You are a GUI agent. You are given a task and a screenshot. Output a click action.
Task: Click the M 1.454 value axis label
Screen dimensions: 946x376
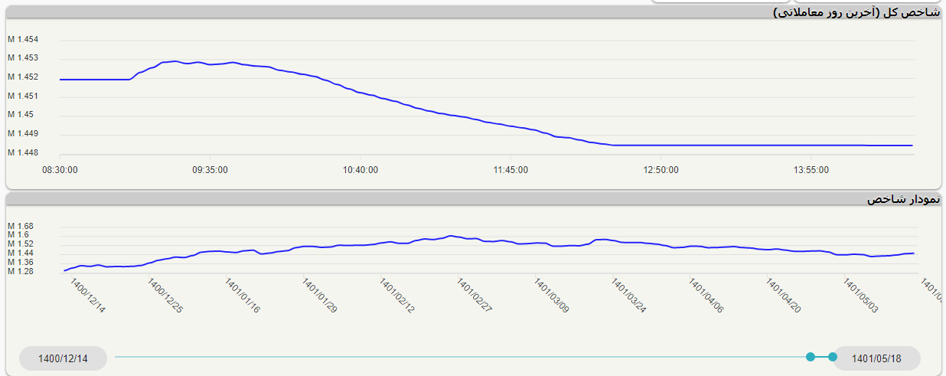pos(23,39)
